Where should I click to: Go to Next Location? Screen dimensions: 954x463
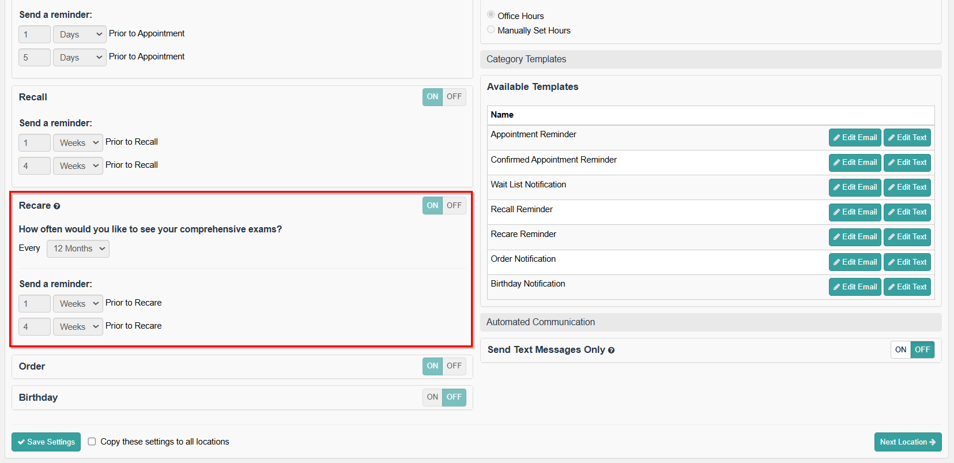click(x=907, y=442)
